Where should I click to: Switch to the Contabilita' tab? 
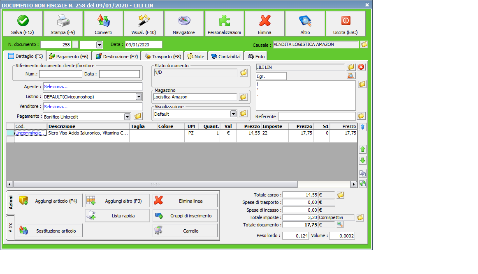point(226,57)
